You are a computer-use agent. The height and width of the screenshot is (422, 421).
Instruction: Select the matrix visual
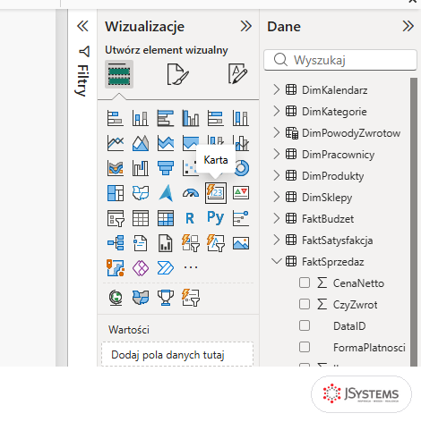click(x=166, y=218)
